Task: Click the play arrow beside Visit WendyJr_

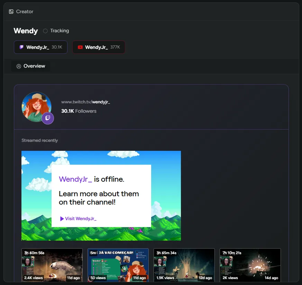Action: [x=62, y=219]
